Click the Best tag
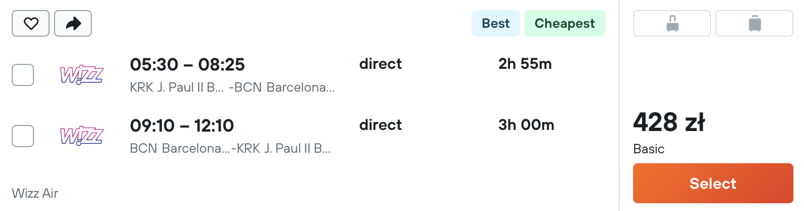Screen dimensions: 804x211 pos(496,23)
